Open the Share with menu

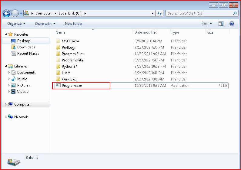[45, 24]
